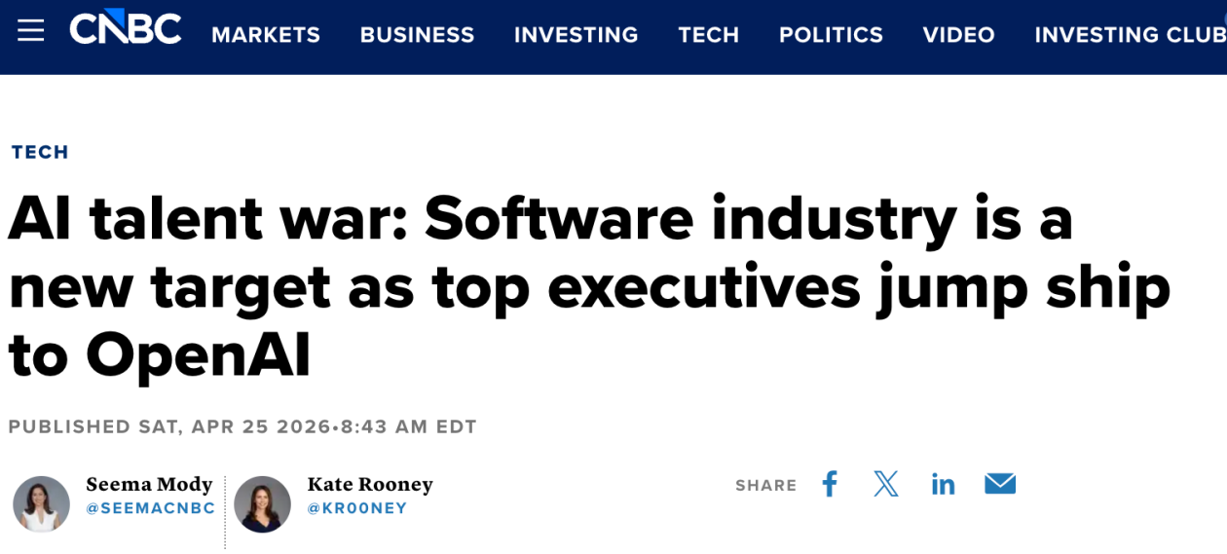The width and height of the screenshot is (1227, 554).
Task: Click the CNBC peacock logo
Action: click(x=126, y=28)
